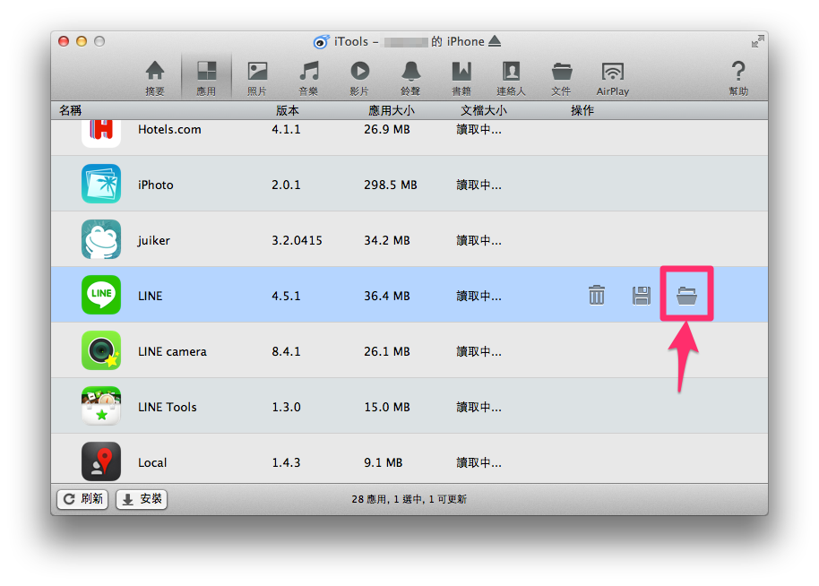This screenshot has height=586, width=819.
Task: Select the LINE Tools name text
Action: point(168,407)
